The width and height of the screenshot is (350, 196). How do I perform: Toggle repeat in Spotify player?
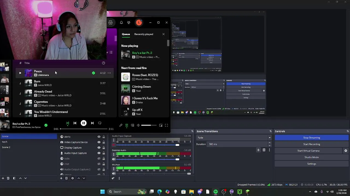click(x=100, y=123)
